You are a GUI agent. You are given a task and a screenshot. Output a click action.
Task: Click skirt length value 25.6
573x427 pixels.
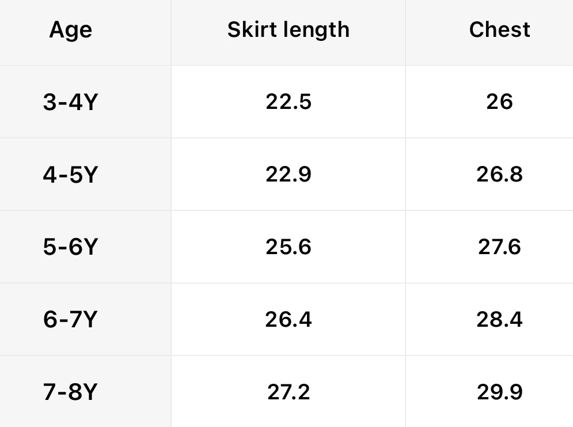[288, 247]
